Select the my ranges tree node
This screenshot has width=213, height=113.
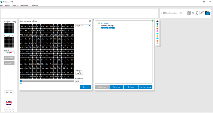[x=105, y=23]
